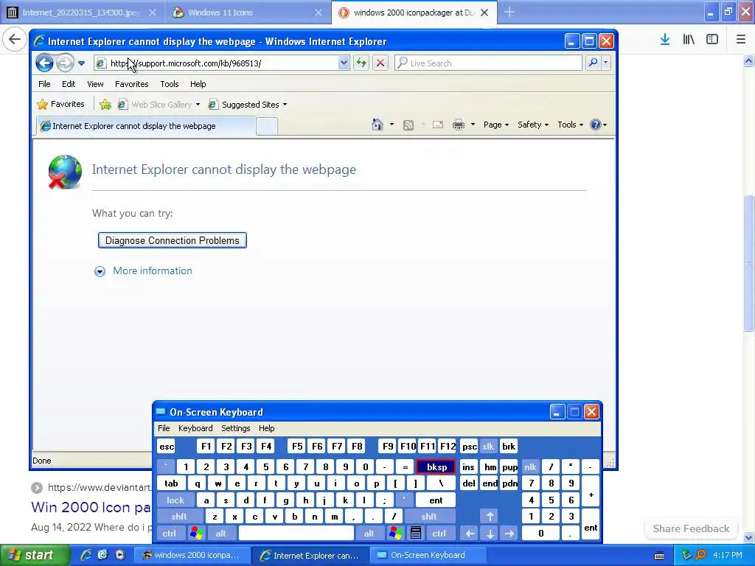Click the left arrow key on keyboard
755x566 pixels.
[470, 534]
